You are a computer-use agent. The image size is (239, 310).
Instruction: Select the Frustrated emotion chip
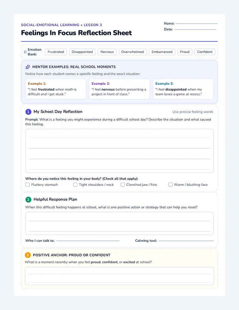click(x=56, y=52)
